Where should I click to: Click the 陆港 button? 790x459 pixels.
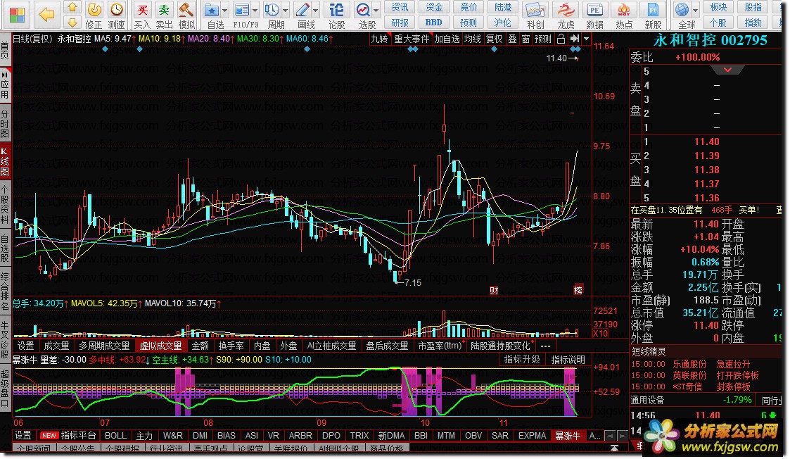coord(503,7)
